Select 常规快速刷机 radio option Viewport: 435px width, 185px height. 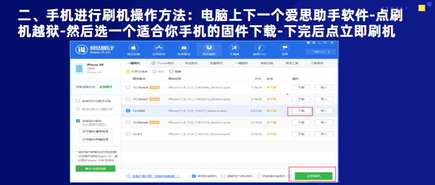coord(193,176)
